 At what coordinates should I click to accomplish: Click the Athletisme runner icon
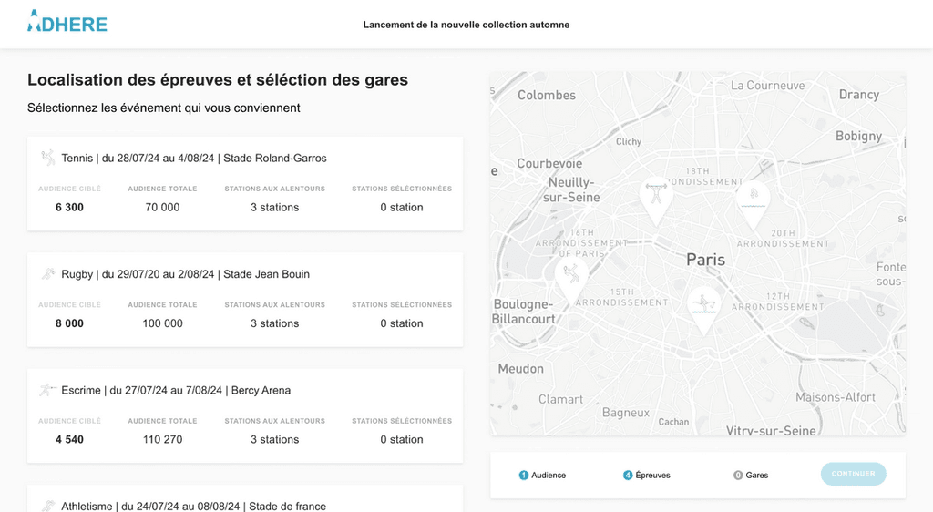click(x=47, y=506)
